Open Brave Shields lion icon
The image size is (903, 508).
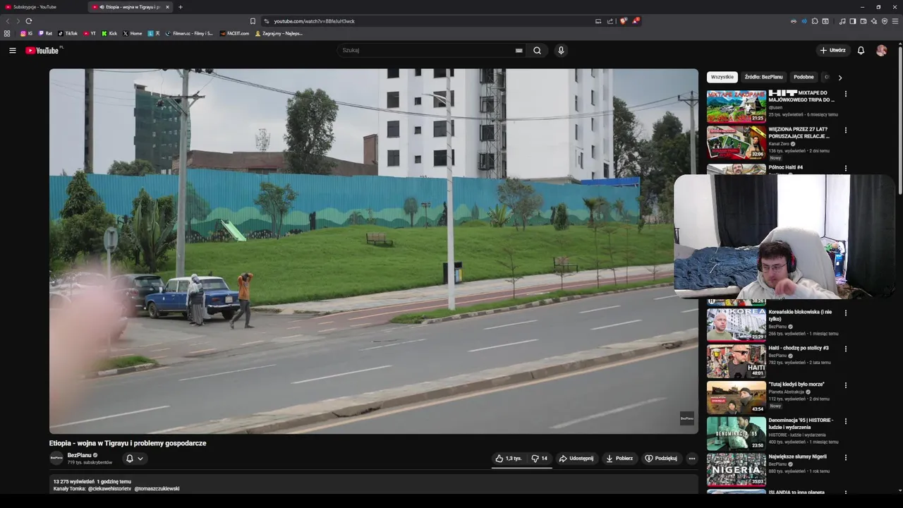click(x=623, y=21)
